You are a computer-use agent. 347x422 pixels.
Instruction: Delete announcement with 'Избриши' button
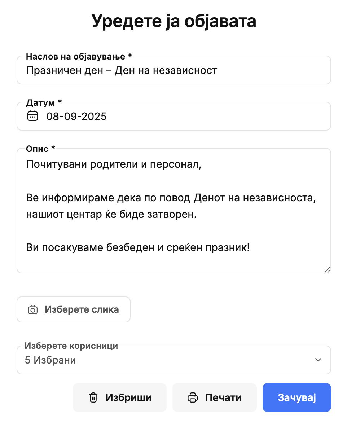pyautogui.click(x=120, y=397)
